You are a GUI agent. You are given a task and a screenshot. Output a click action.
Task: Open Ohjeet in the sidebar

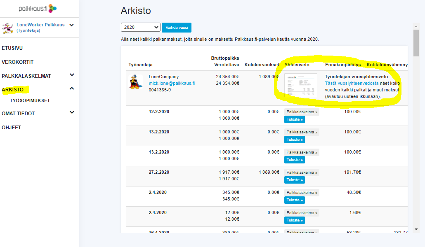click(x=11, y=128)
